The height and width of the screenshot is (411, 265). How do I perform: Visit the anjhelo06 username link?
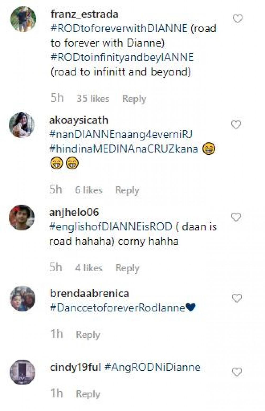74,212
